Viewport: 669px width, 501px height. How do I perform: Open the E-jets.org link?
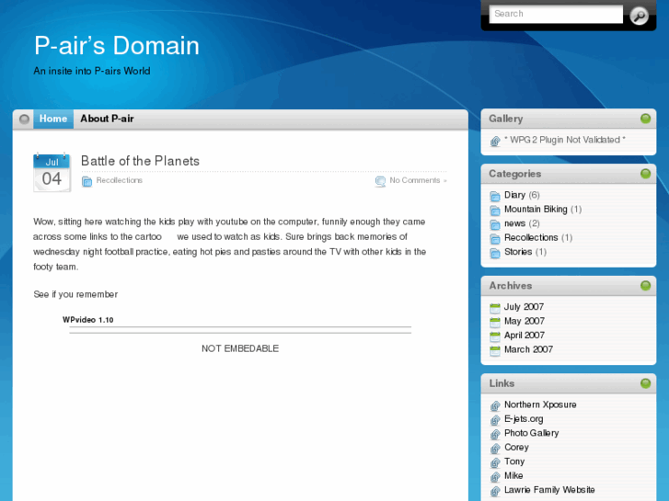pyautogui.click(x=524, y=419)
